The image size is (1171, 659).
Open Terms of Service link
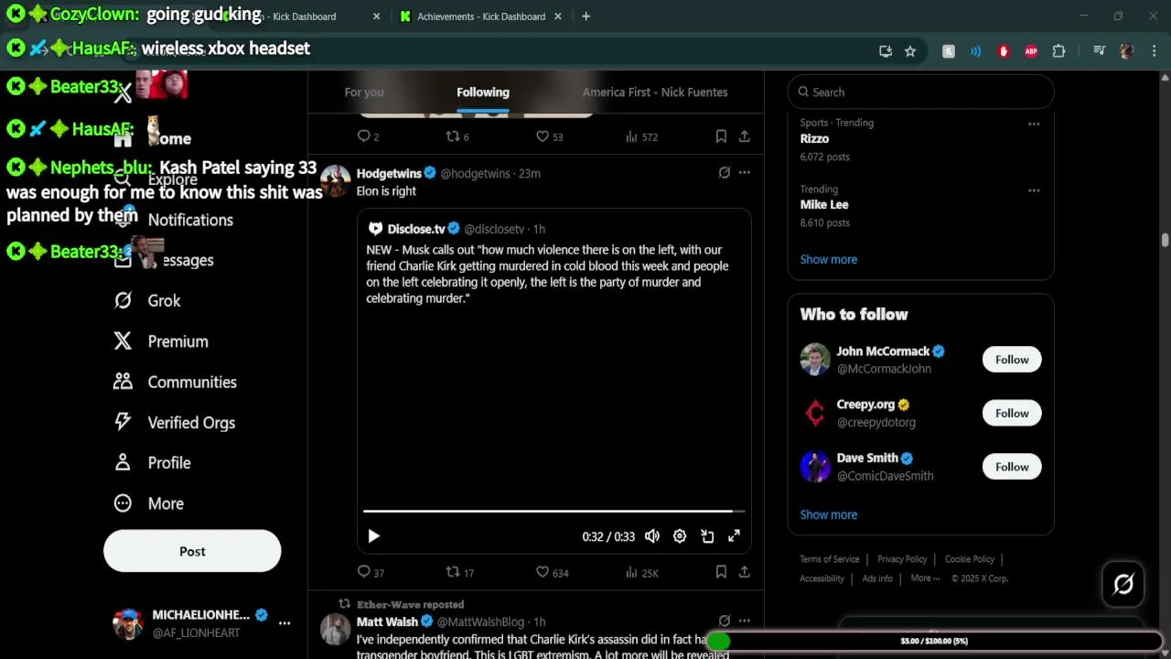(x=830, y=559)
